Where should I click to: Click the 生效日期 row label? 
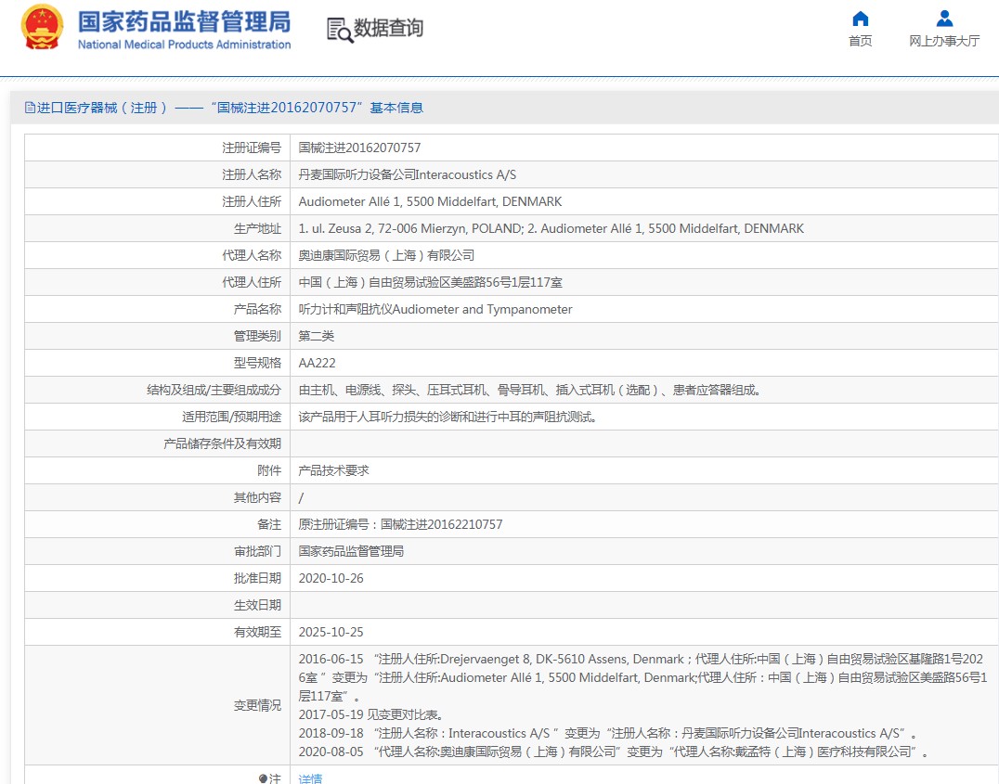pos(257,605)
